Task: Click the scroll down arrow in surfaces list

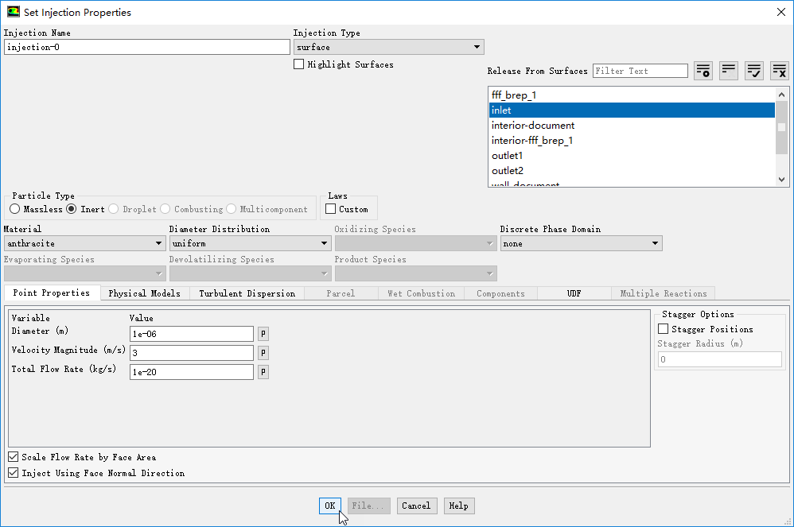Action: pyautogui.click(x=782, y=180)
